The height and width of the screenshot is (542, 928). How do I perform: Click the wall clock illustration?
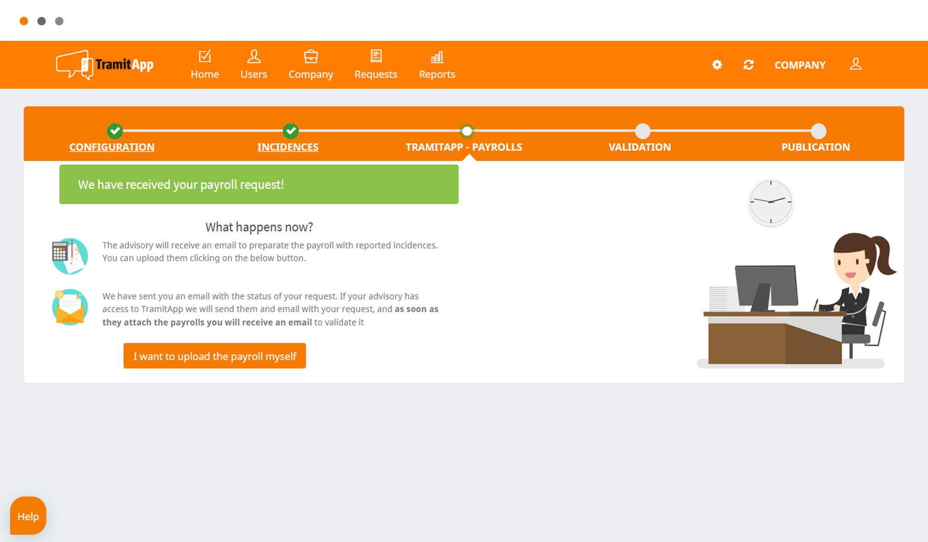pyautogui.click(x=771, y=202)
